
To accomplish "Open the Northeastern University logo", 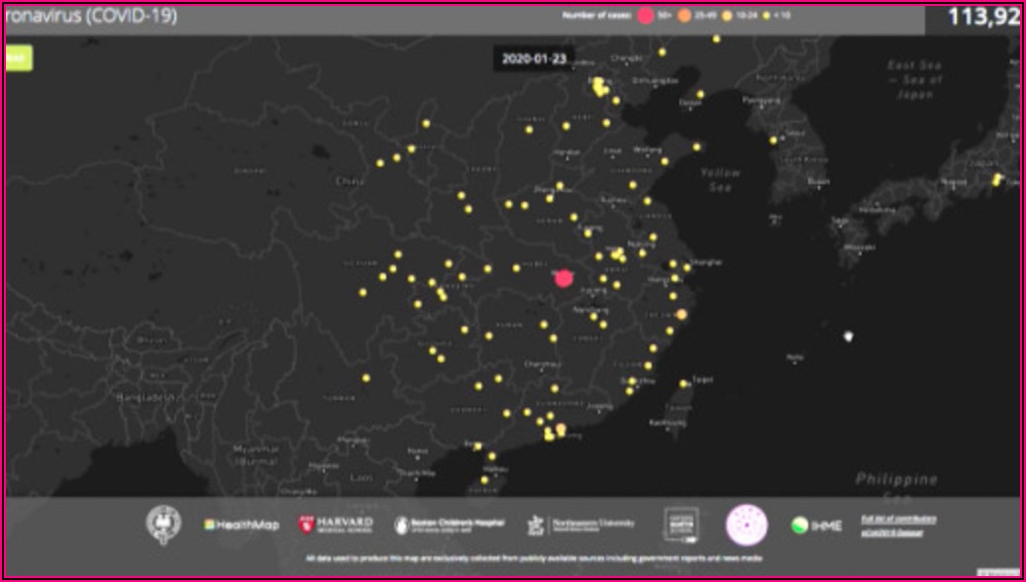I will coord(581,525).
